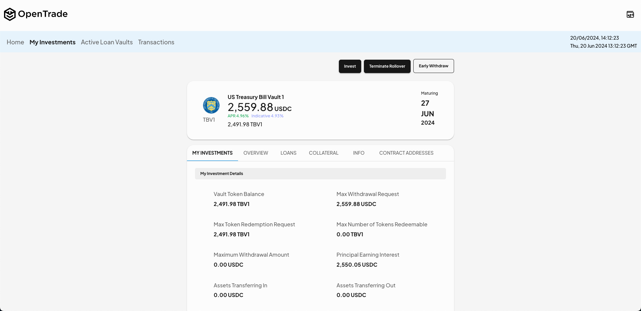
Task: Click the Terminate Rollover button
Action: click(387, 66)
